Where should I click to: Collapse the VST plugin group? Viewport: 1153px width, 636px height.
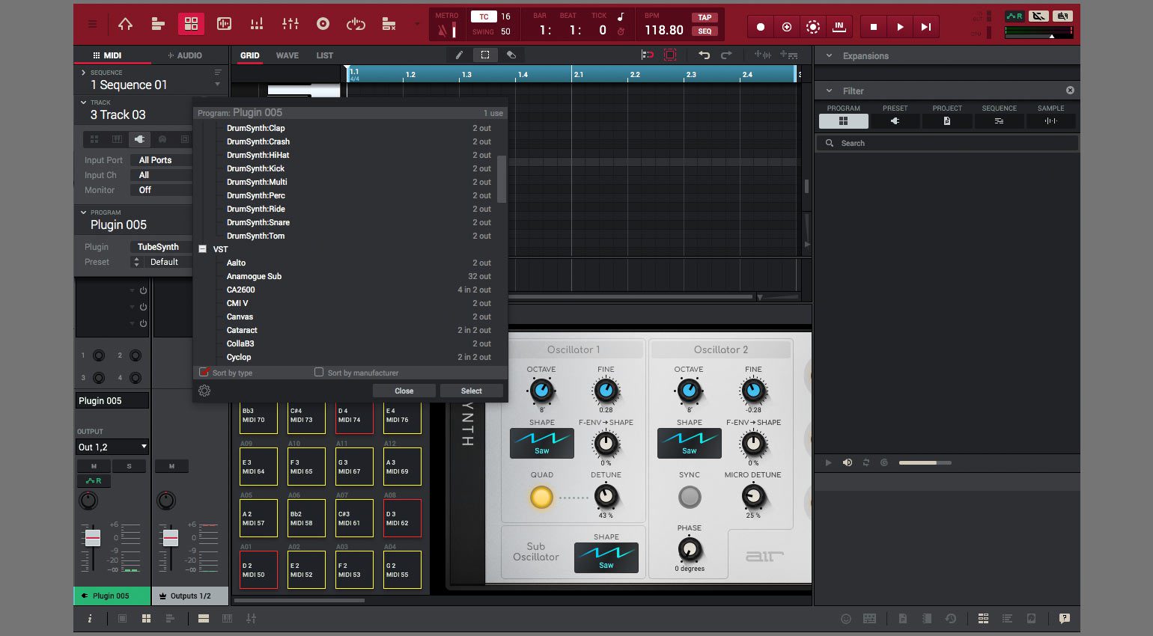click(x=202, y=249)
